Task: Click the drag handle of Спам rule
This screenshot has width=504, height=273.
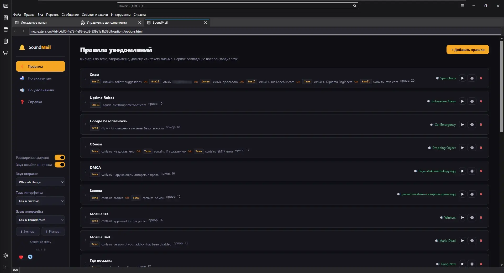Action: (x=85, y=78)
